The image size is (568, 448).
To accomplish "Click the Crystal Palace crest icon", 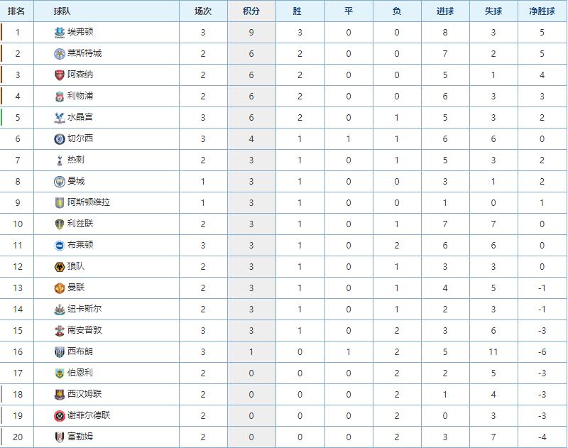I will [60, 117].
